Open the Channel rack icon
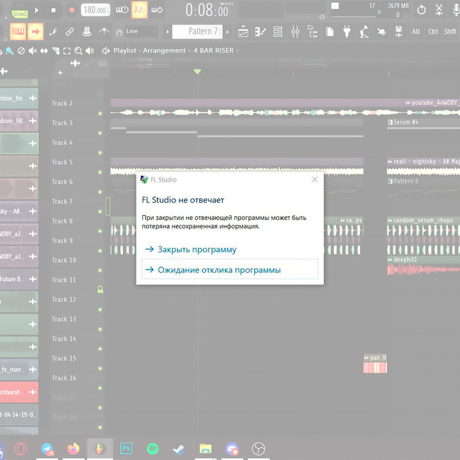460x460 pixels. [278, 32]
